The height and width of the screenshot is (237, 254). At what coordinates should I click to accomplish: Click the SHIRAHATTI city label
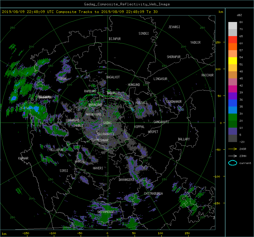[x=106, y=134]
